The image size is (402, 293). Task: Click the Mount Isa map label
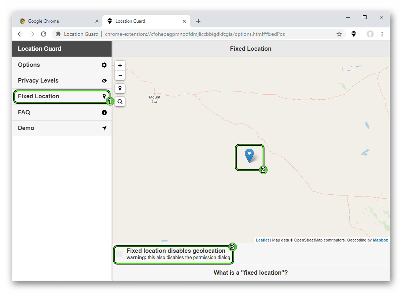coord(155,99)
